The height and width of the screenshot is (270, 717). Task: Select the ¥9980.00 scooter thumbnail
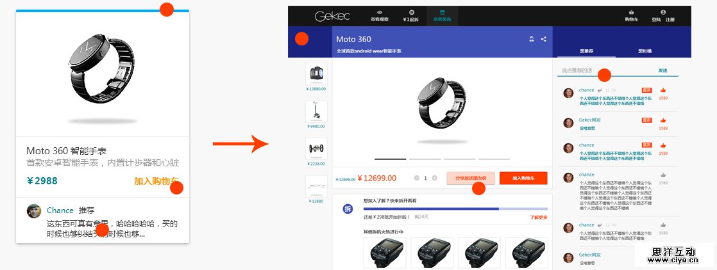click(x=316, y=111)
